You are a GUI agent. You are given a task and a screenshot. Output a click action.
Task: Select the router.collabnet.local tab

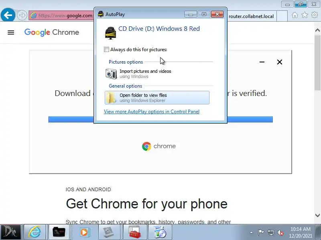pyautogui.click(x=251, y=16)
